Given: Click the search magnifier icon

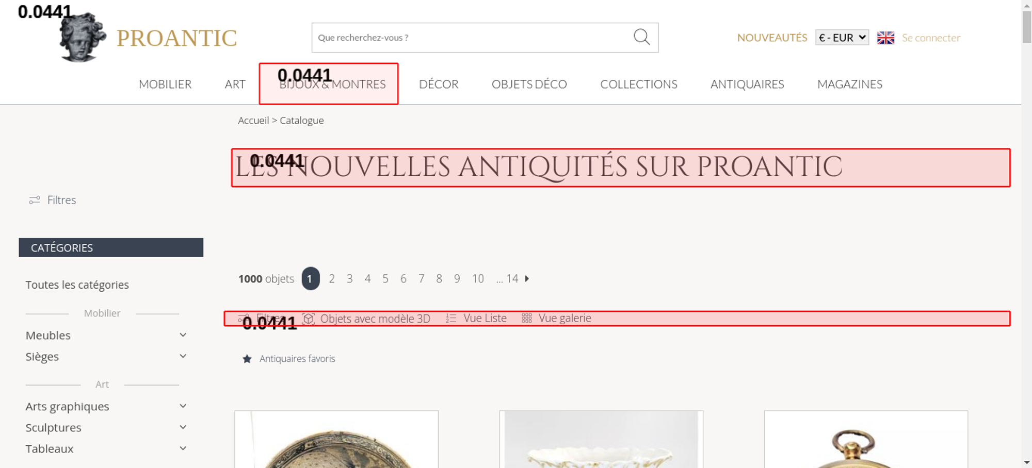Looking at the screenshot, I should tap(641, 37).
